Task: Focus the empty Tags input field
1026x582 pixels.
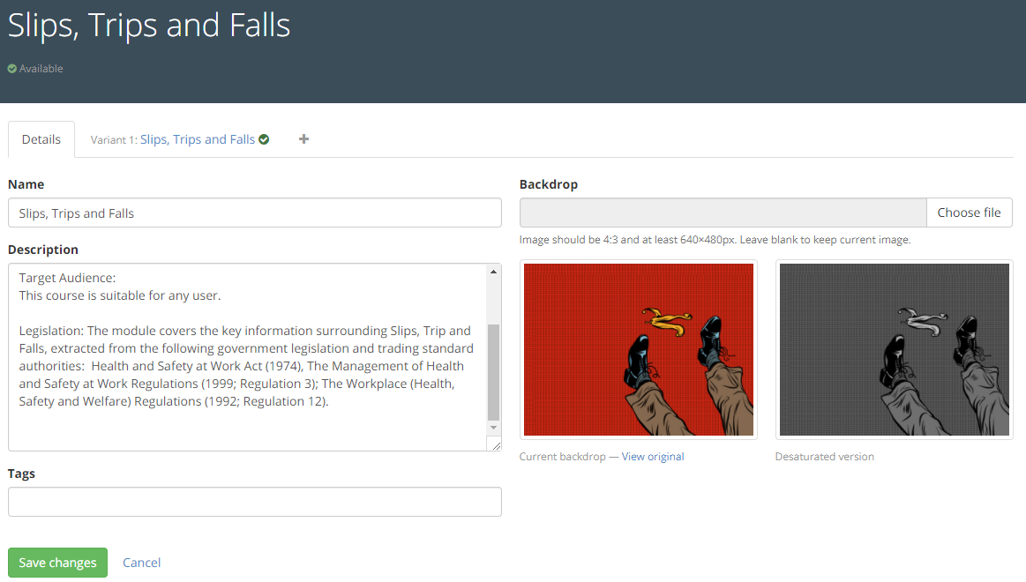Action: (254, 502)
